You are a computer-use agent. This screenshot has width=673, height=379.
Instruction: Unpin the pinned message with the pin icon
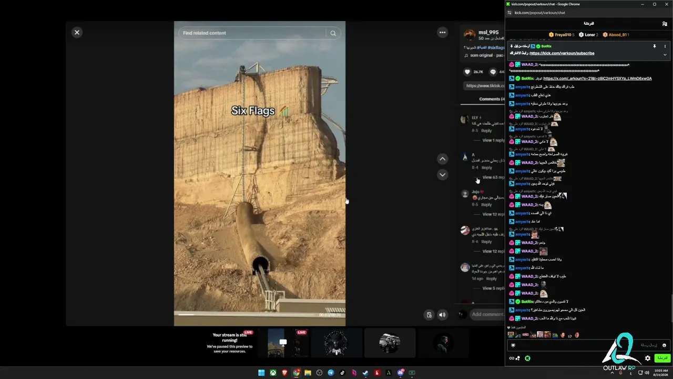pos(655,46)
